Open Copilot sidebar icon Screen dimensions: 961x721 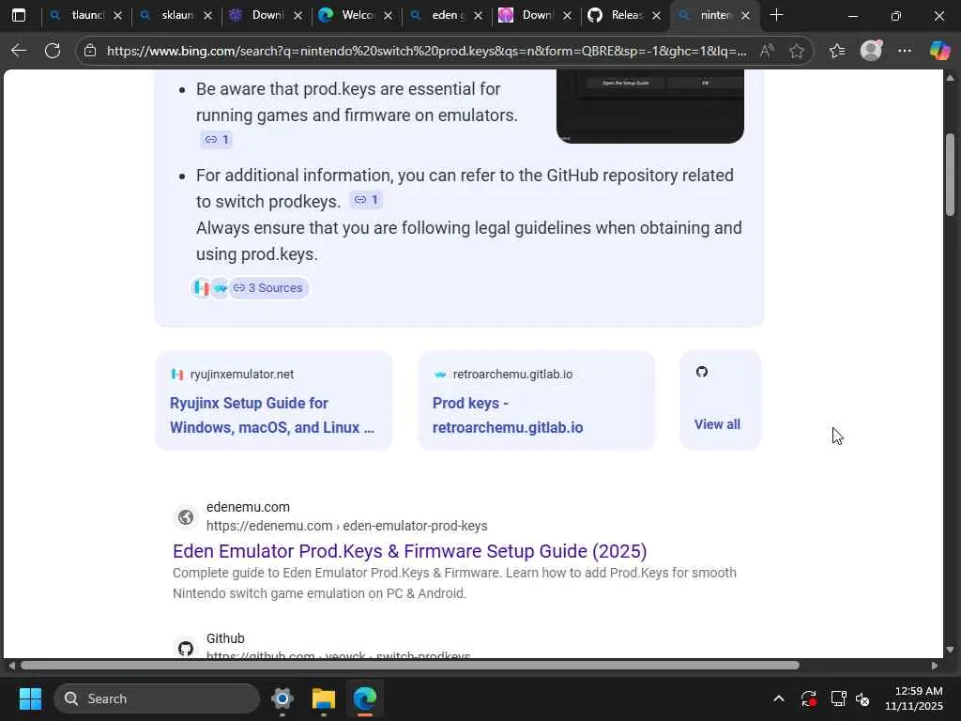coord(939,51)
